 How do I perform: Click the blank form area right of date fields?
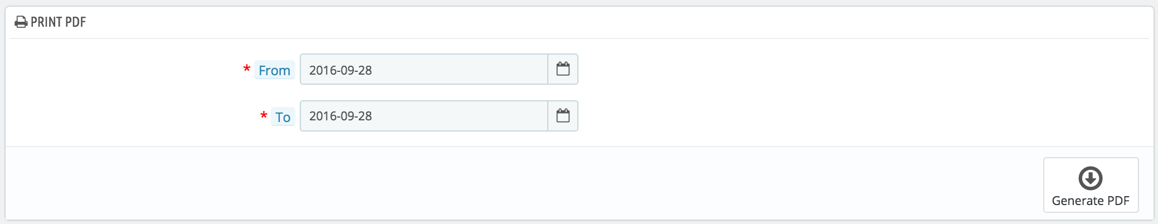(x=836, y=92)
